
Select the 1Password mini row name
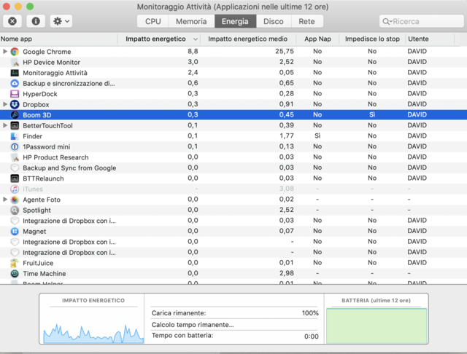coord(47,147)
